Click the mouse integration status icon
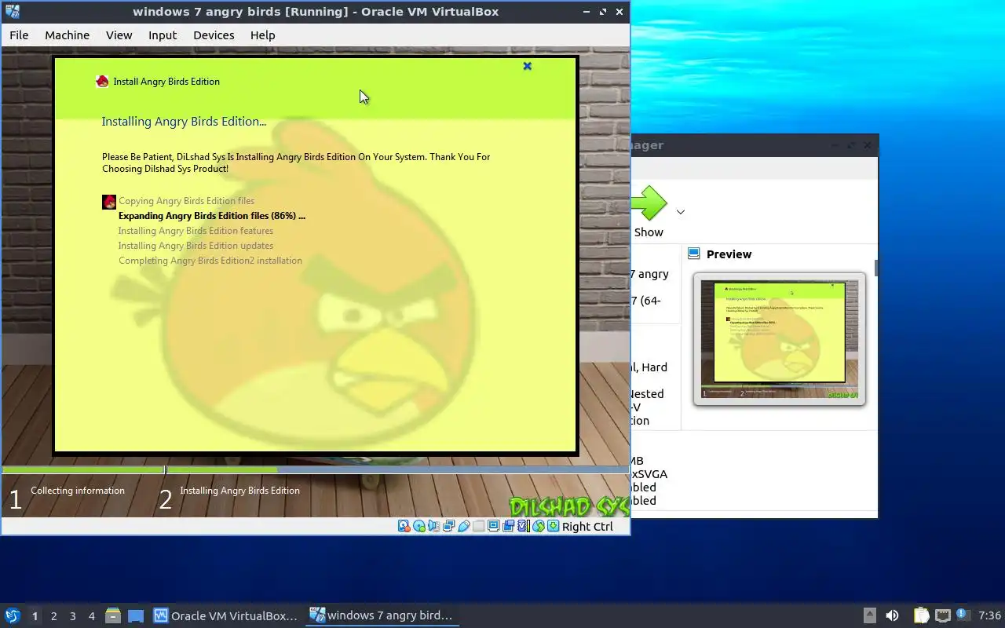 click(x=539, y=526)
